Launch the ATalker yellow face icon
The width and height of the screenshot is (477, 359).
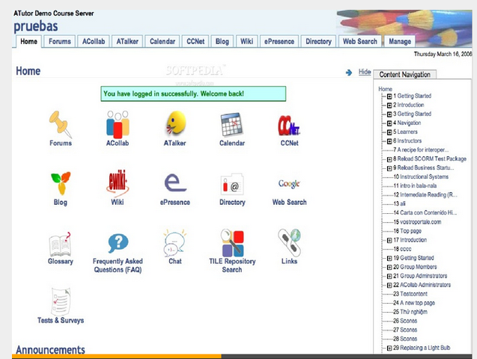click(x=175, y=123)
